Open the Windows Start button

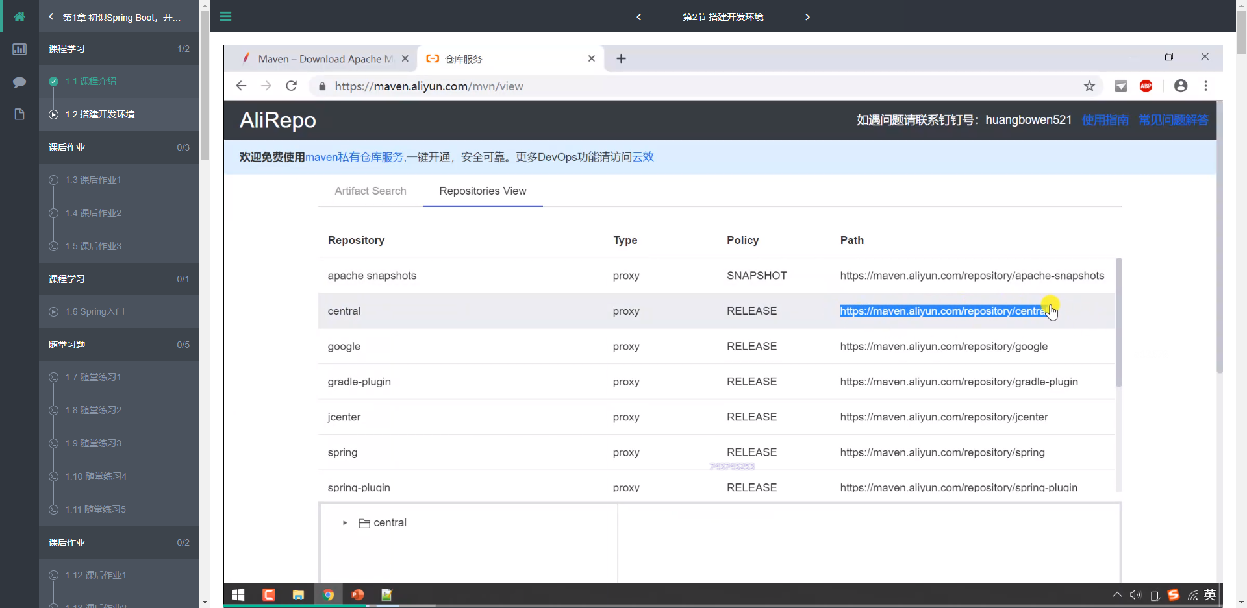(238, 594)
